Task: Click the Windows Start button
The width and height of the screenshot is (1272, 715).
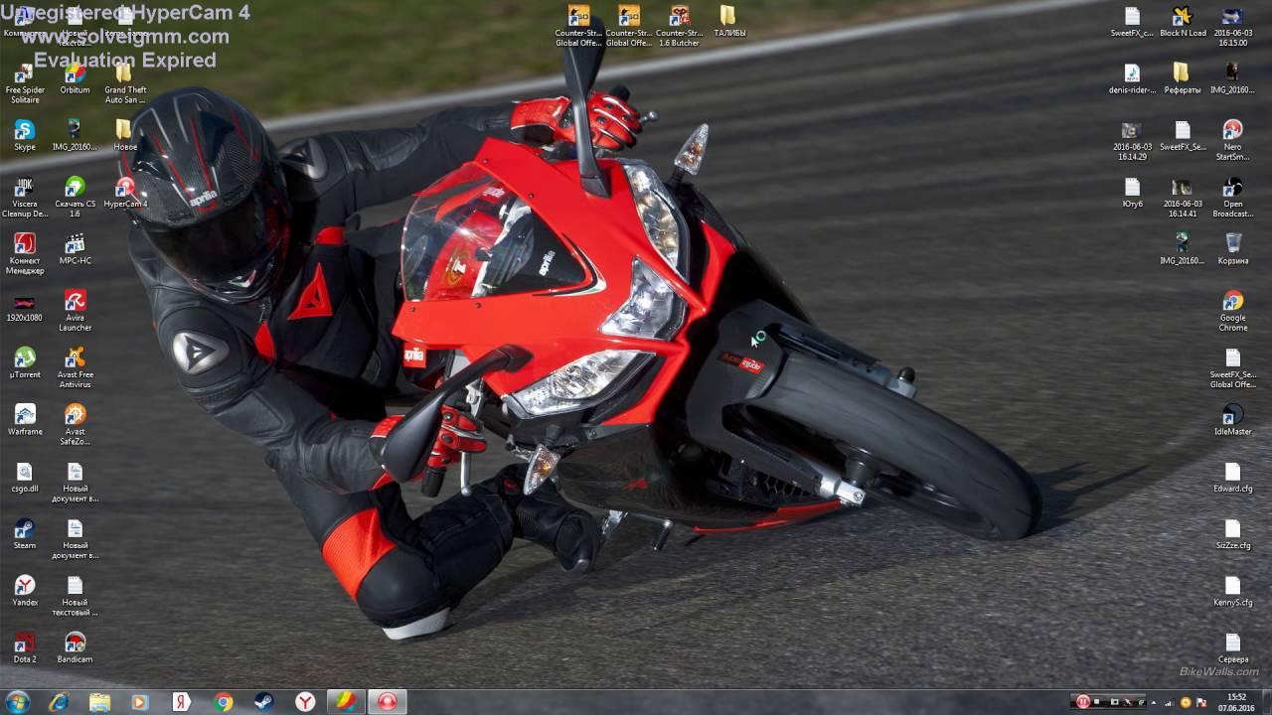Action: pyautogui.click(x=18, y=702)
